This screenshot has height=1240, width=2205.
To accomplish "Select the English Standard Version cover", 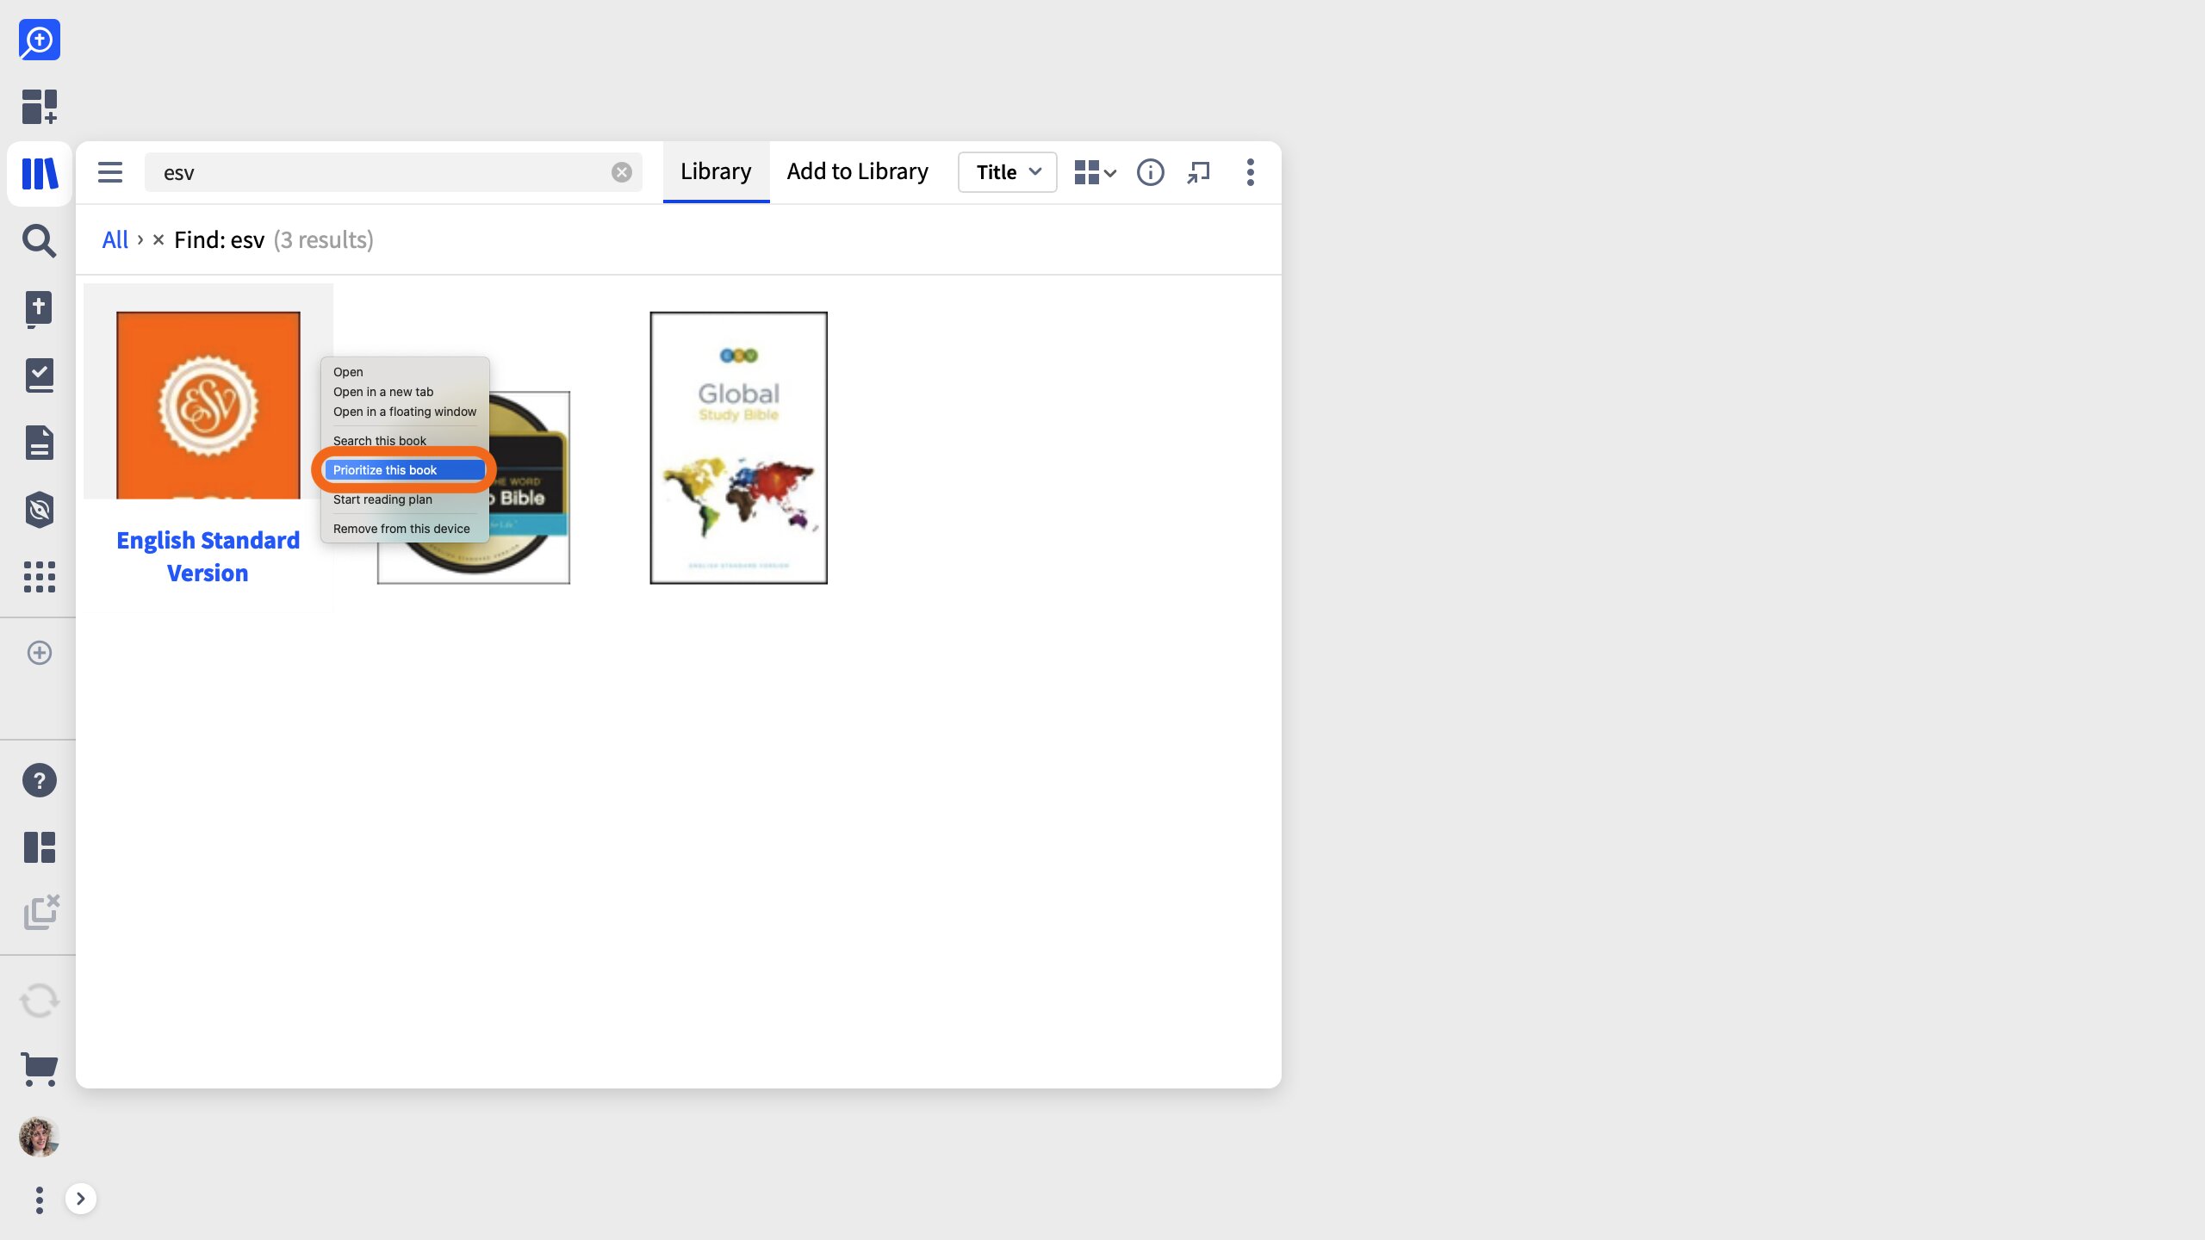I will [x=208, y=405].
